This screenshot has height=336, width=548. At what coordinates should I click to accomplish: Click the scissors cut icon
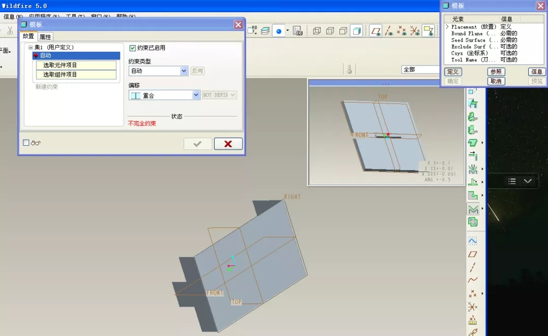pyautogui.click(x=10, y=31)
